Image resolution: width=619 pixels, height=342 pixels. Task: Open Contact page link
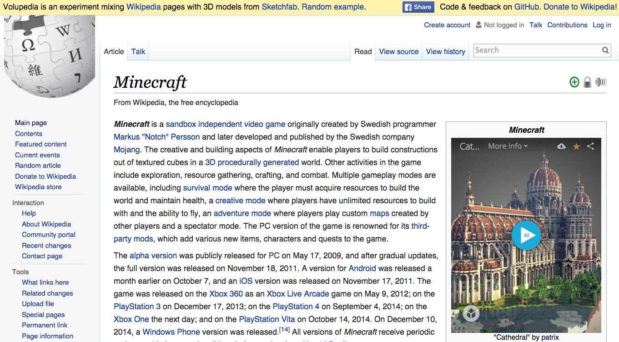[x=42, y=256]
